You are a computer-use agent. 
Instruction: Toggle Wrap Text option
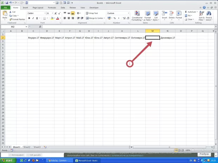coord(92,13)
